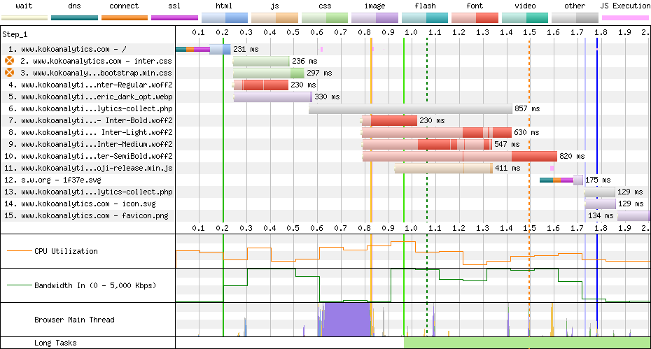651x349 pixels.
Task: Click the oji-release.min.js script bar
Action: [443, 168]
